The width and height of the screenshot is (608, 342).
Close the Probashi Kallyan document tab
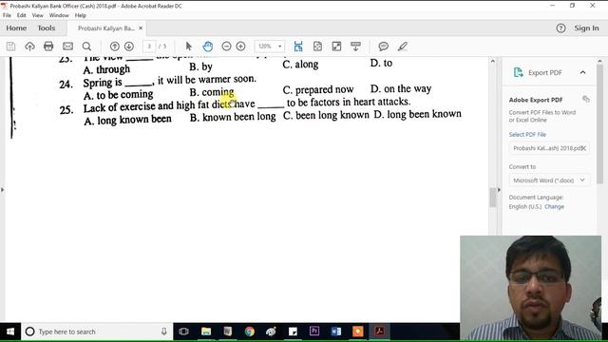coord(141,28)
